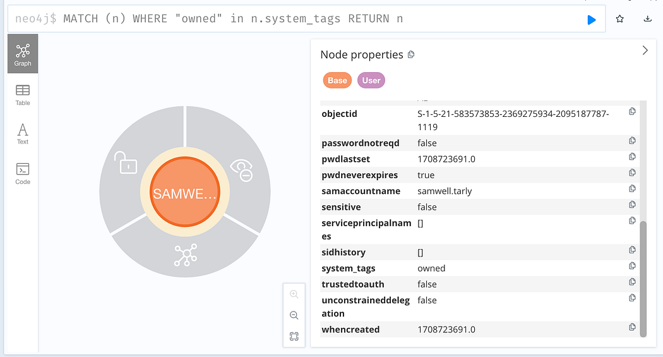This screenshot has width=663, height=357.
Task: Copy the whencreated value
Action: [632, 327]
